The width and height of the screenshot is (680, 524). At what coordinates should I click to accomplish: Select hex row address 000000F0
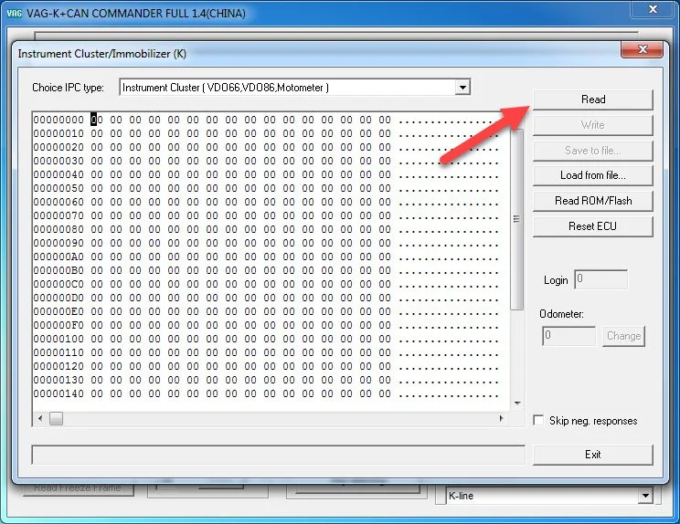58,325
